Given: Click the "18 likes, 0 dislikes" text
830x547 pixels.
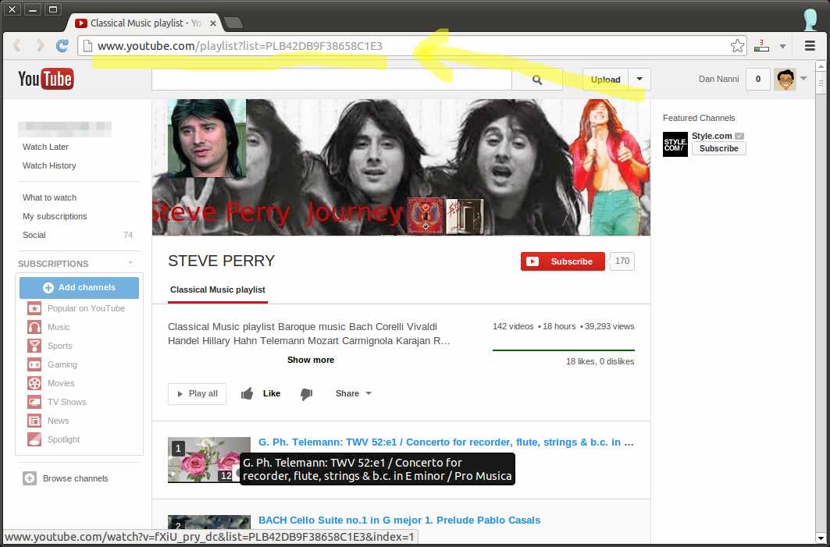Looking at the screenshot, I should coord(600,362).
